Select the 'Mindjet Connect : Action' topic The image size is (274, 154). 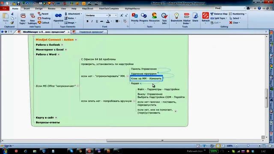click(55, 40)
